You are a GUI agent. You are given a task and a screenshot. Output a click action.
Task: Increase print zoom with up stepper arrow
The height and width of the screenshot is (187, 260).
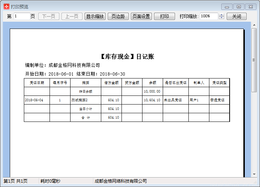click(x=222, y=15)
